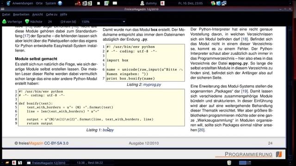Click the second of two adjacent white square launchers

[x=90, y=3]
